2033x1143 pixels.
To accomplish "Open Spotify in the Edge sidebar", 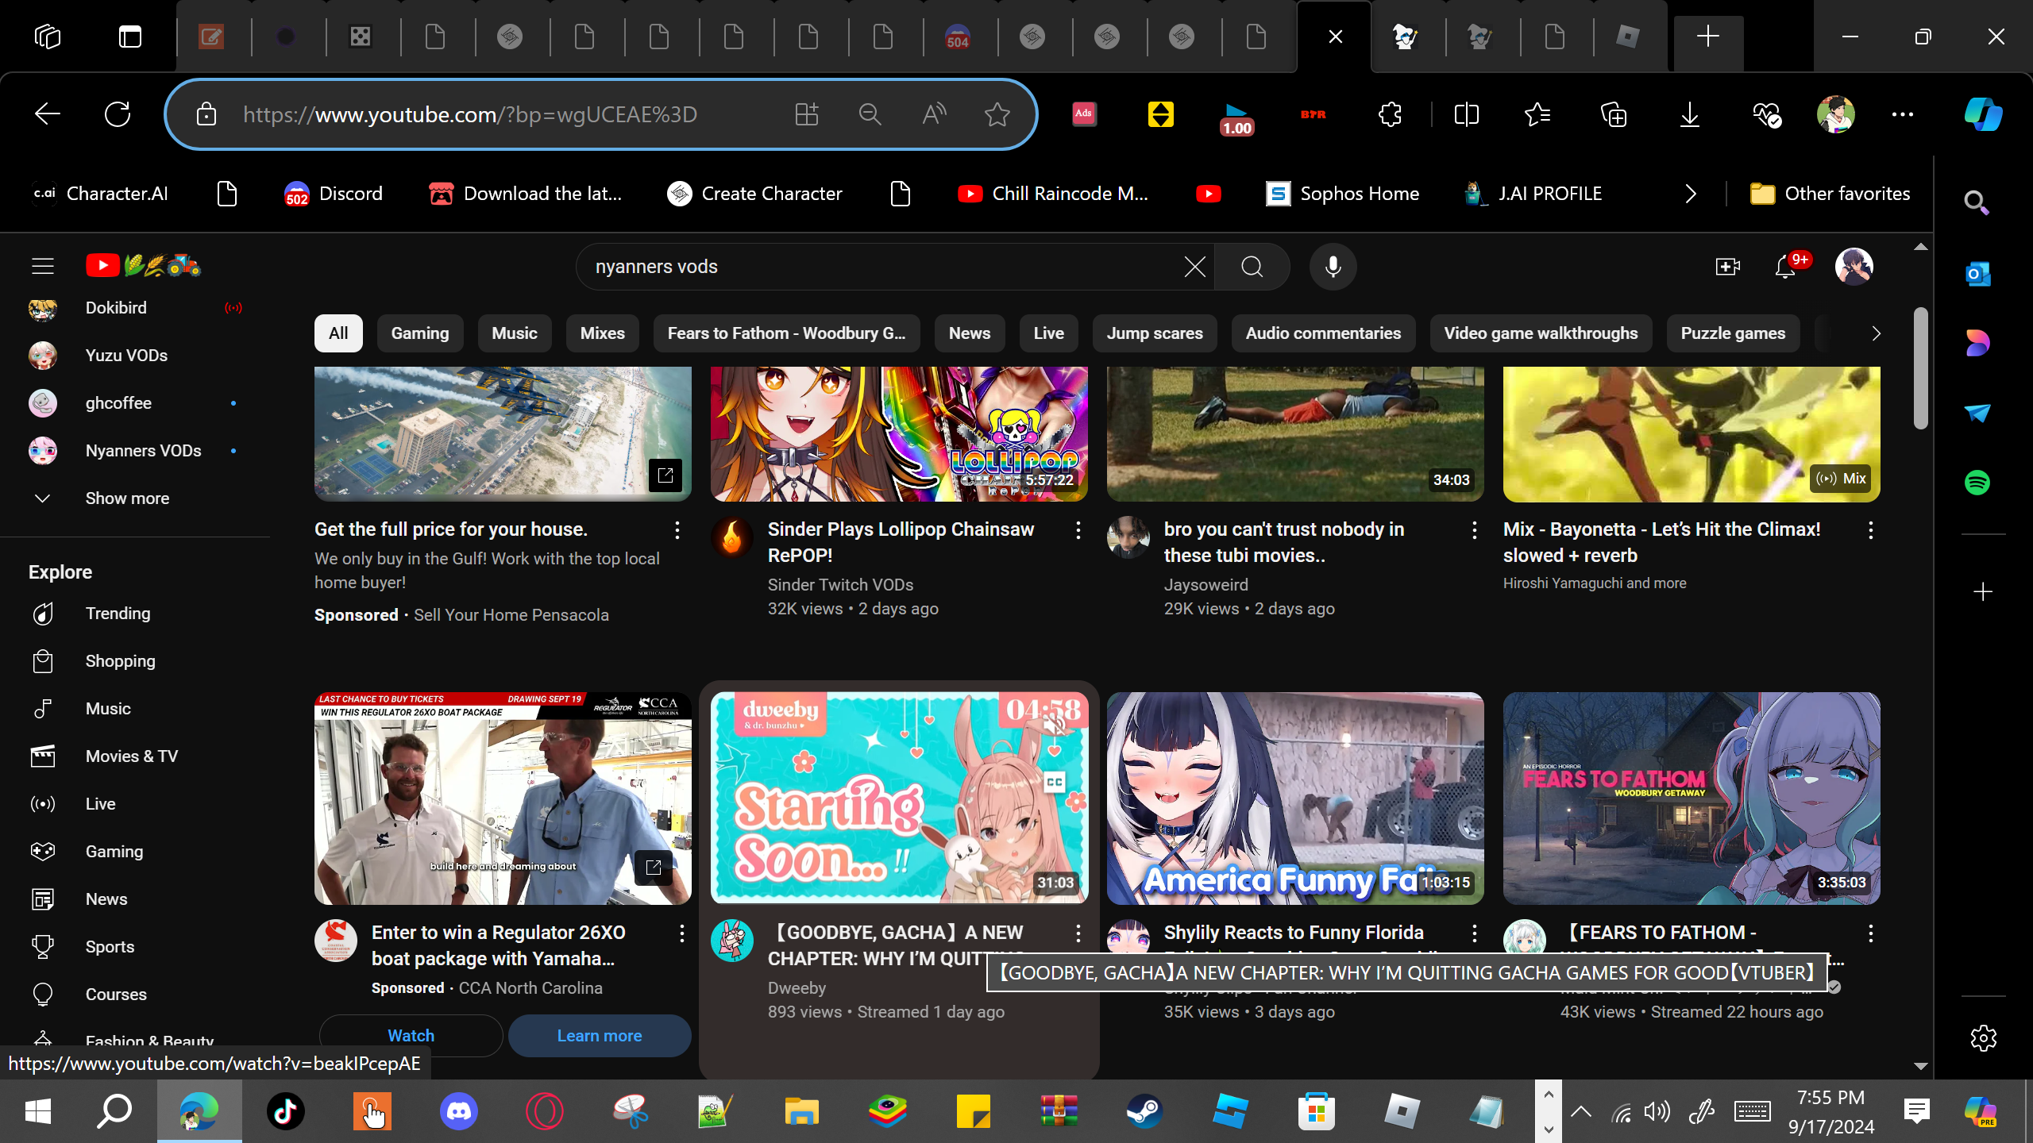I will click(1977, 482).
